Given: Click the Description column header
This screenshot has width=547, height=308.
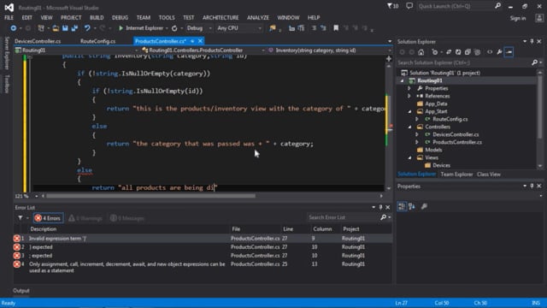Looking at the screenshot, I should point(44,229).
